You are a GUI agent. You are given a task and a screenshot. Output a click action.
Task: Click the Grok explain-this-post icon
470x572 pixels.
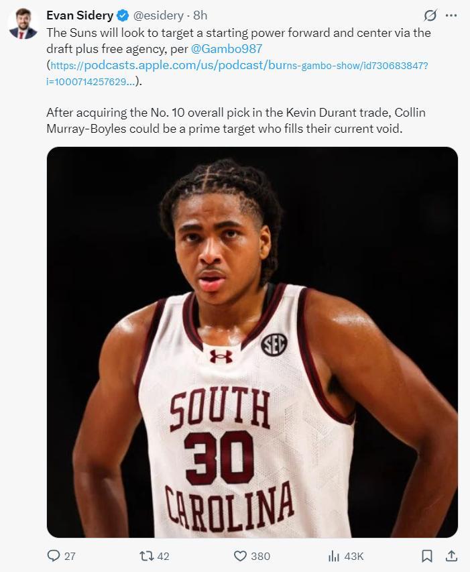click(x=430, y=15)
